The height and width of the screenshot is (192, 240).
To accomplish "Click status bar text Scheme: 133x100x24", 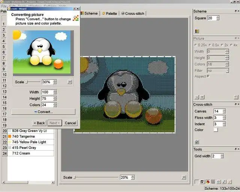I will (222, 189).
